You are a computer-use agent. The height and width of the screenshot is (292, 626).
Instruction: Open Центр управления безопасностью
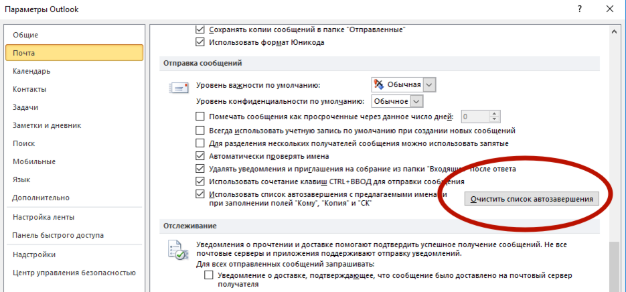75,273
